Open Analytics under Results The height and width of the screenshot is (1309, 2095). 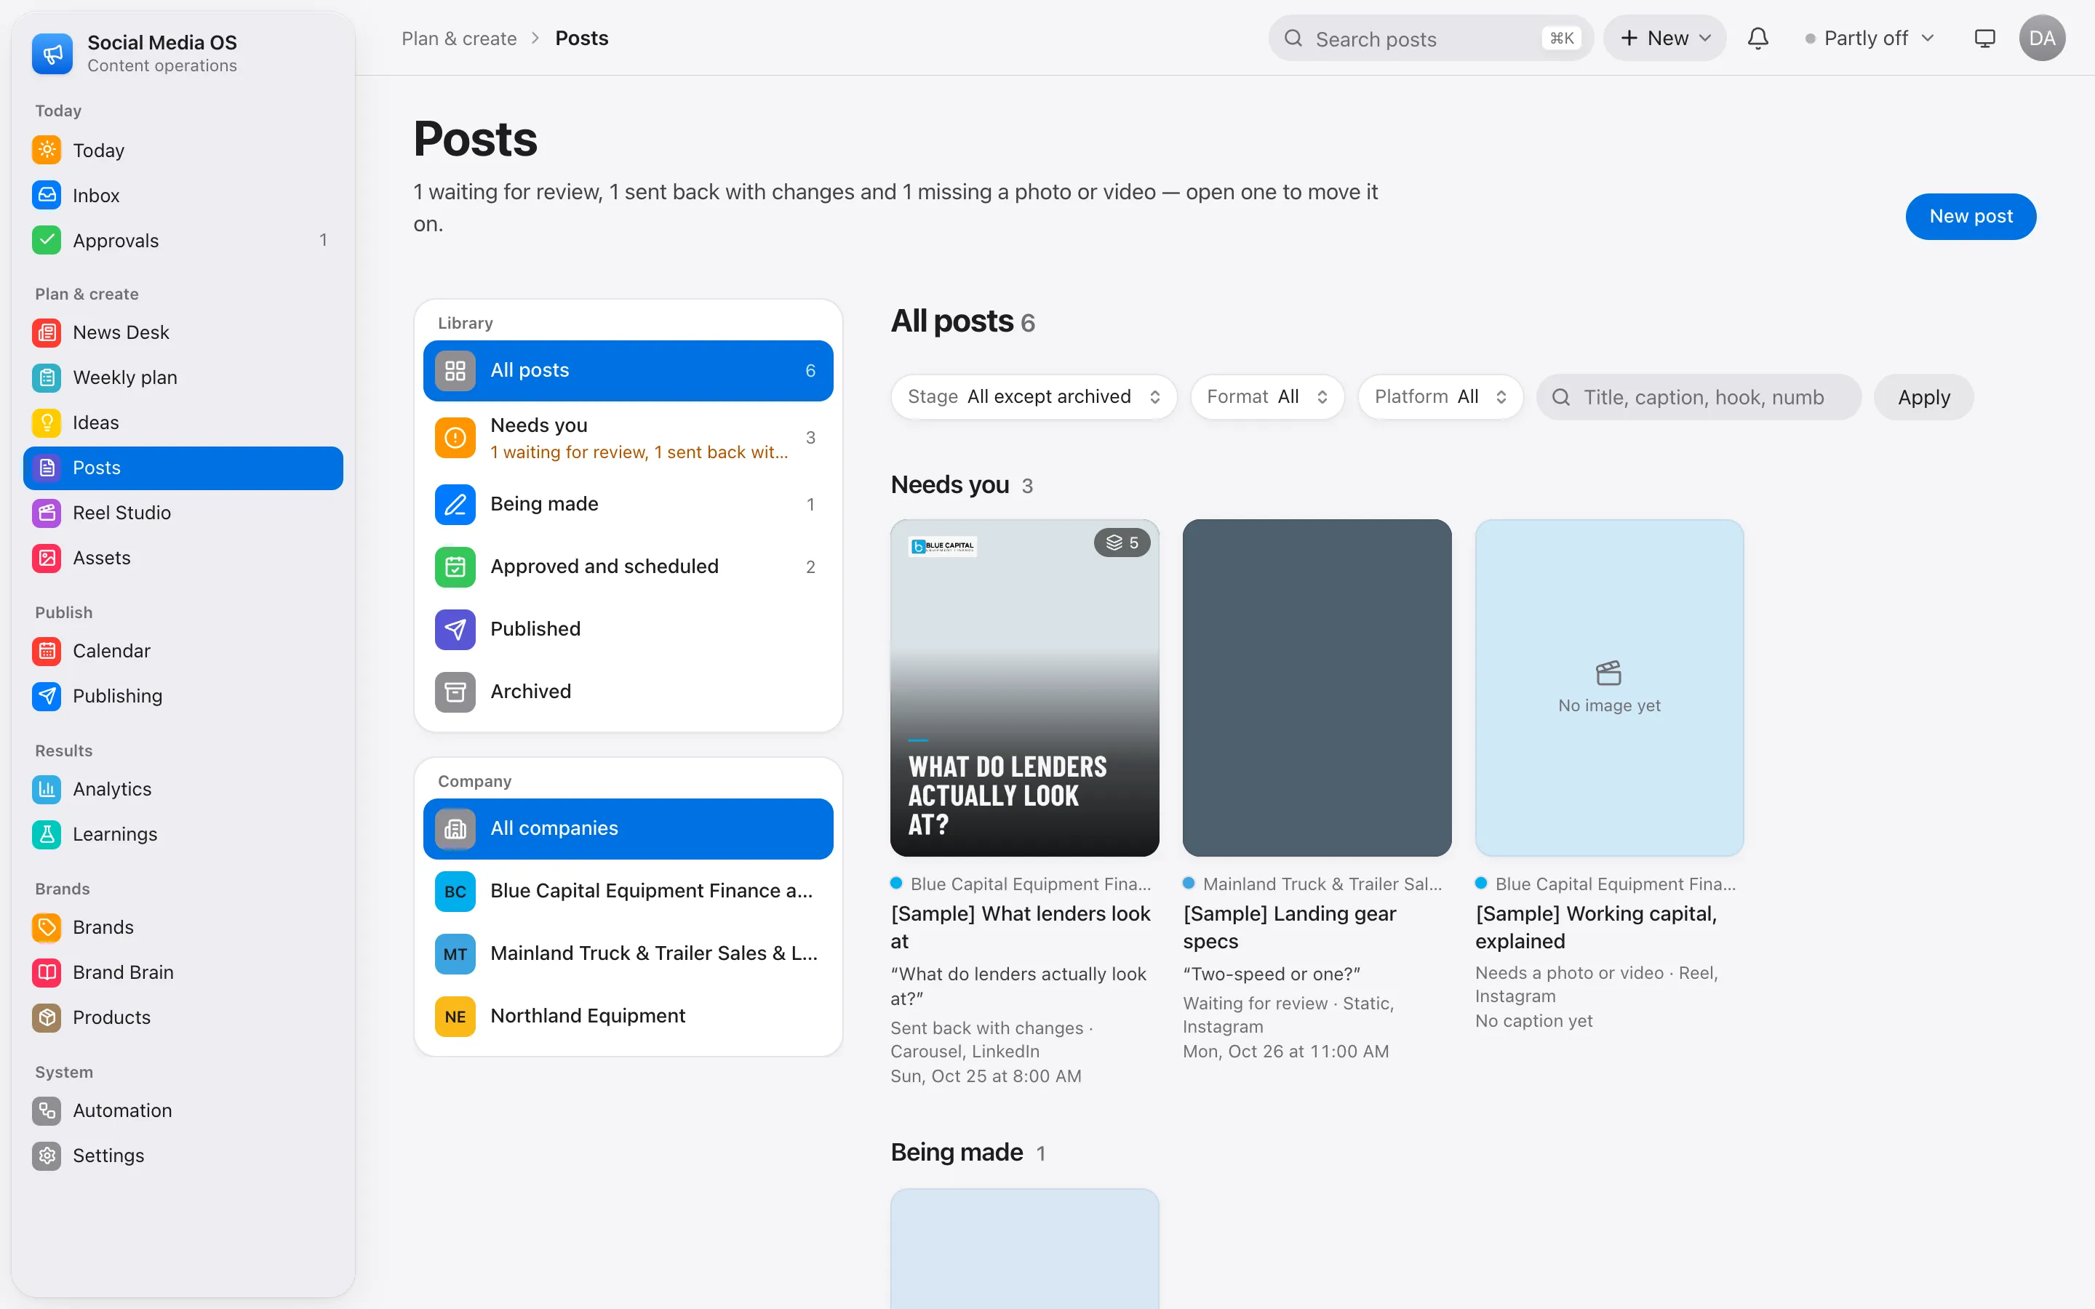pyautogui.click(x=183, y=789)
